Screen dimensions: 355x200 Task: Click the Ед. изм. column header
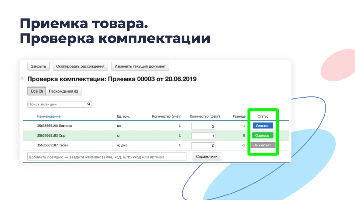pos(123,116)
